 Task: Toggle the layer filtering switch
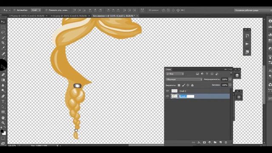click(231, 74)
